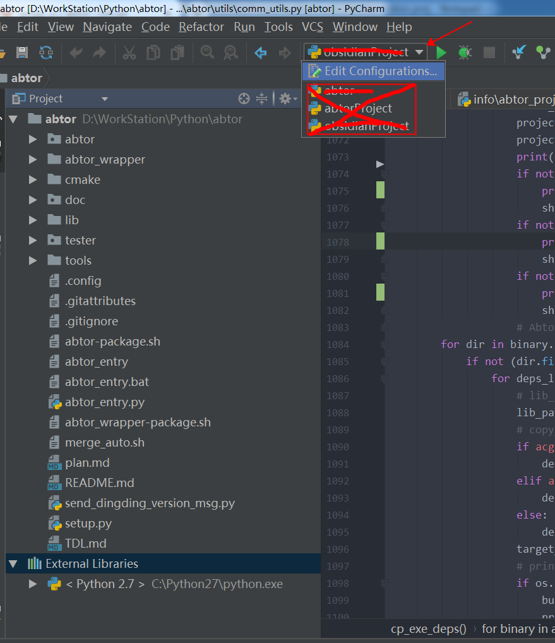
Task: Open the Window menu
Action: (x=355, y=27)
